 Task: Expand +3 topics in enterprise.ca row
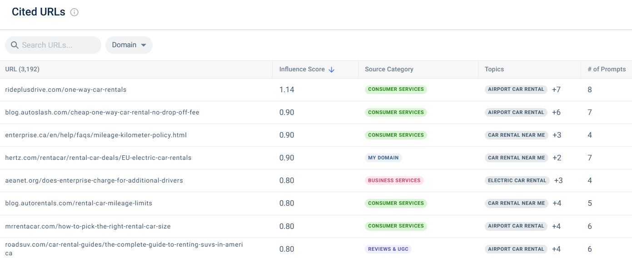coord(557,135)
